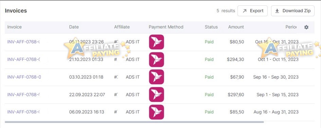Sort by the Amount column header
The image size is (321, 128).
click(x=236, y=27)
